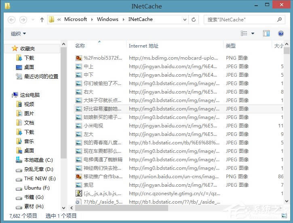Open the 音乐 folder
293x223 pixels.
(x=29, y=141)
